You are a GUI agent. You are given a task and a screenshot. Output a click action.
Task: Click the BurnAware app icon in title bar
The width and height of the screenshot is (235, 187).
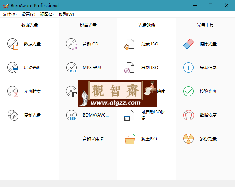[x=6, y=6]
